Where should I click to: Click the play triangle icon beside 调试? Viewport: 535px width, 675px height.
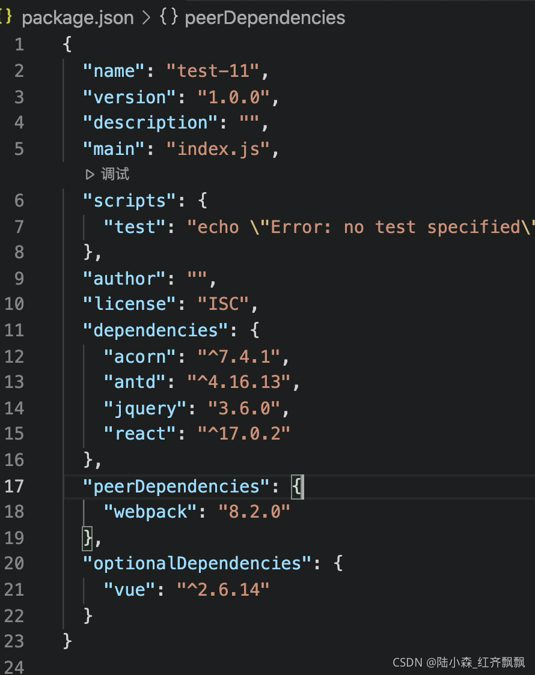click(x=90, y=174)
